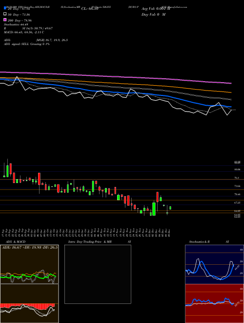Click the 67.25 price axis label

click(x=237, y=203)
